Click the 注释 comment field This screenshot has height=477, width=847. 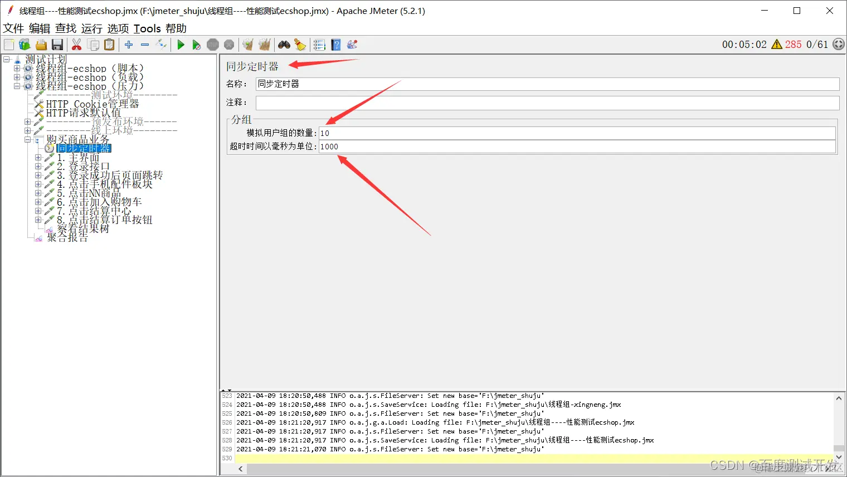pos(547,103)
